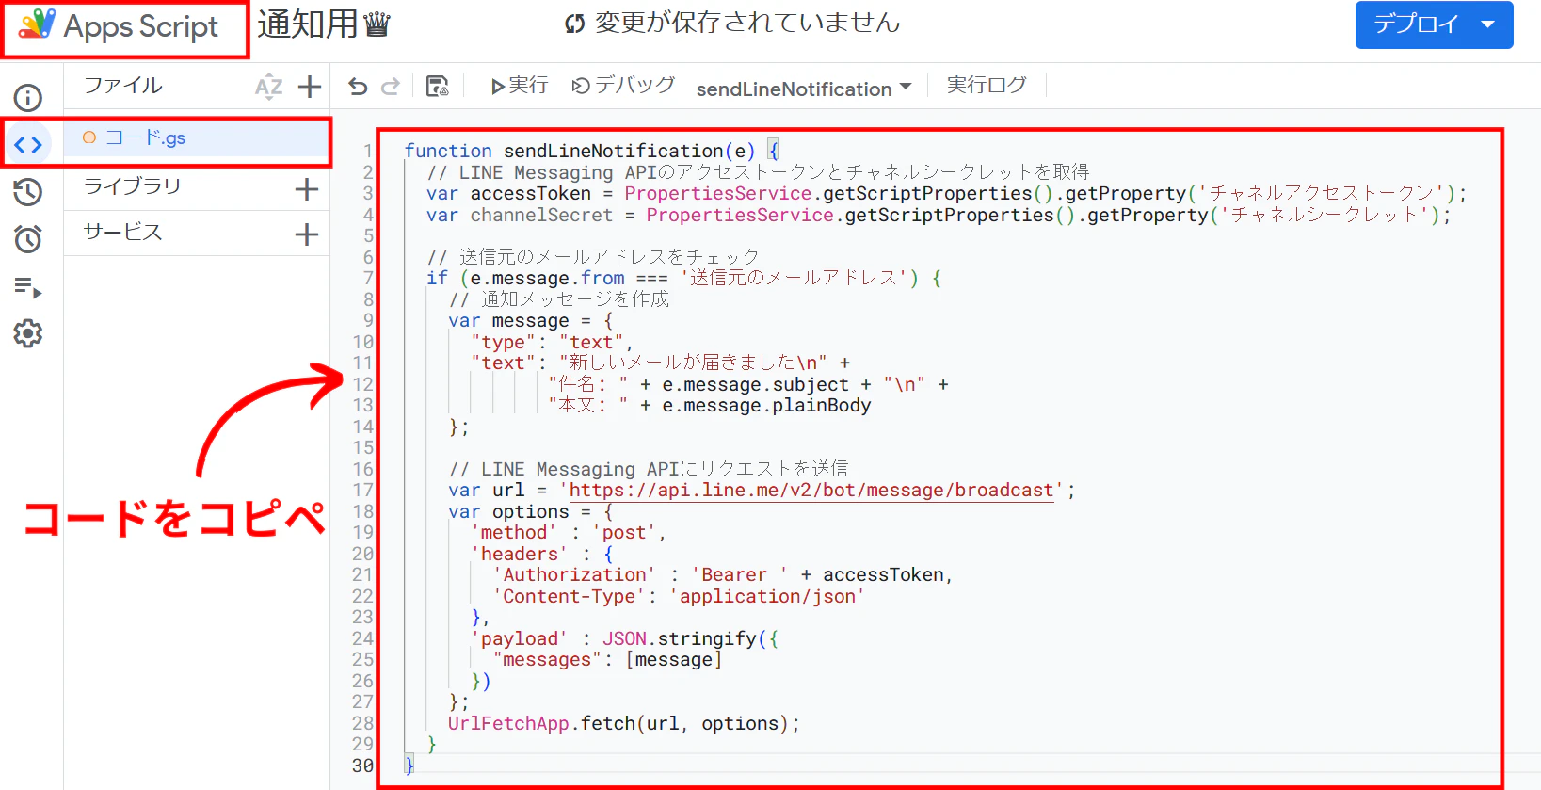Viewport: 1541px width, 790px height.
Task: Open the project Overview info icon
Action: pos(28,98)
